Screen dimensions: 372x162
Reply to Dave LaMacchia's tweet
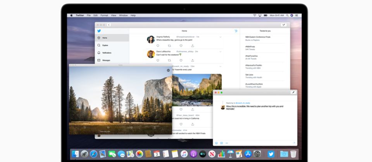pos(158,61)
